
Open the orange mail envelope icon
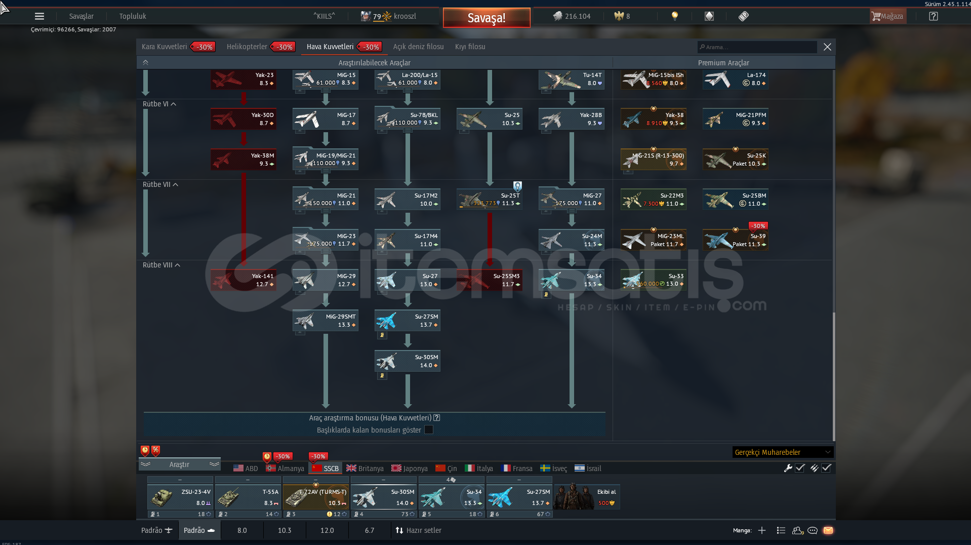(828, 530)
